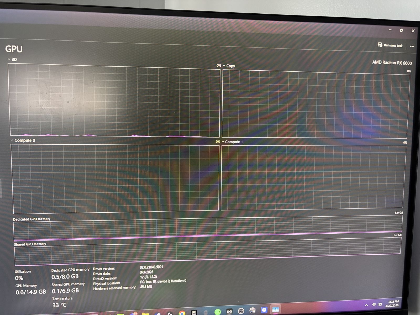The image size is (420, 315).
Task: Open Roblox from the taskbar
Action: click(x=264, y=310)
